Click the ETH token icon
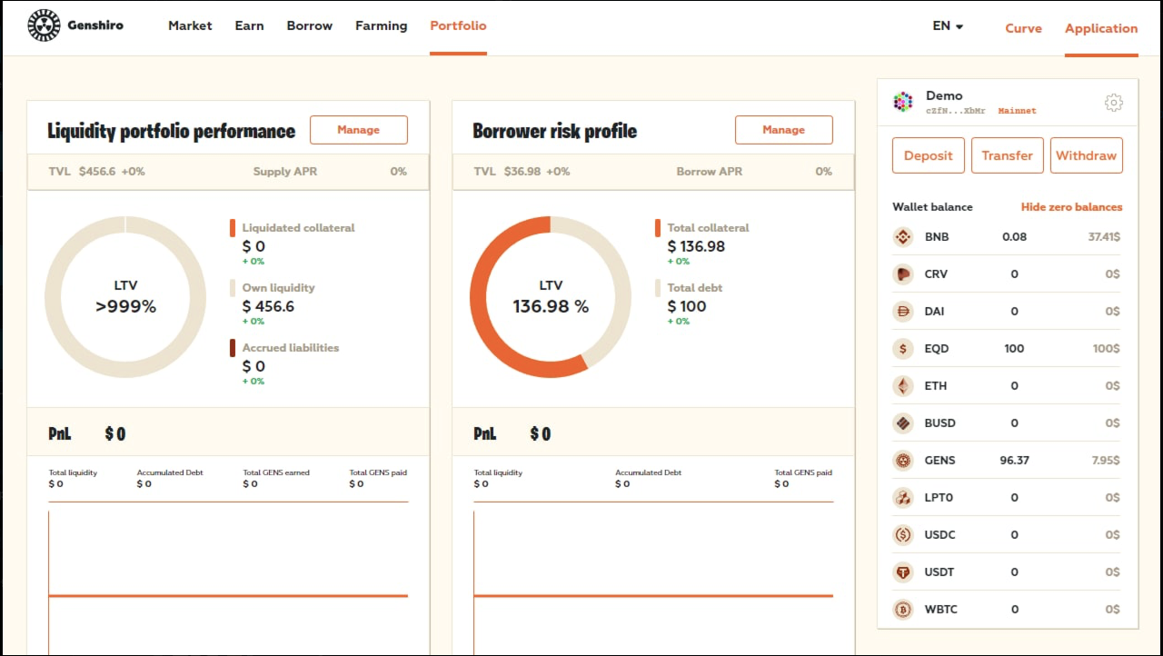This screenshot has width=1163, height=656. tap(902, 386)
